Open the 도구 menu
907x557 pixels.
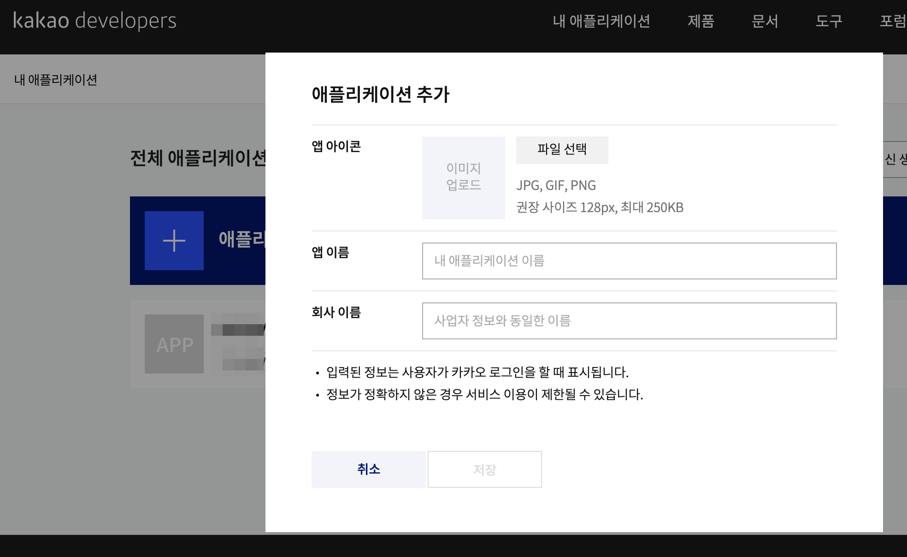pyautogui.click(x=829, y=21)
